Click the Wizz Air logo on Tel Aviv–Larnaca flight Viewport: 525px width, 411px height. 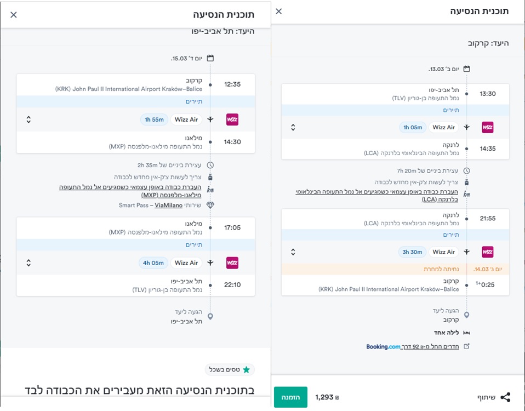pyautogui.click(x=487, y=127)
